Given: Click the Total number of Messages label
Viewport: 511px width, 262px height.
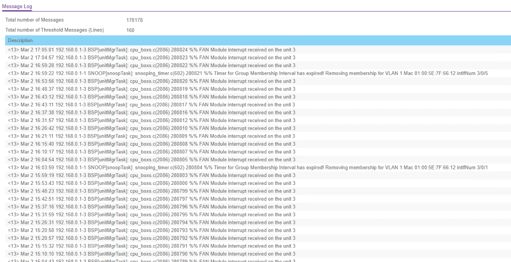Looking at the screenshot, I should [34, 20].
